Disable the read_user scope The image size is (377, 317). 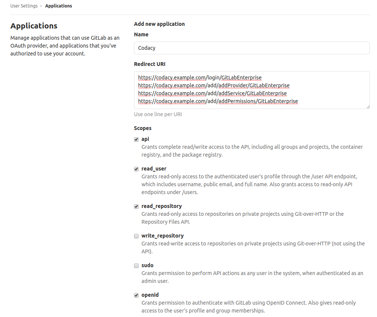click(136, 169)
